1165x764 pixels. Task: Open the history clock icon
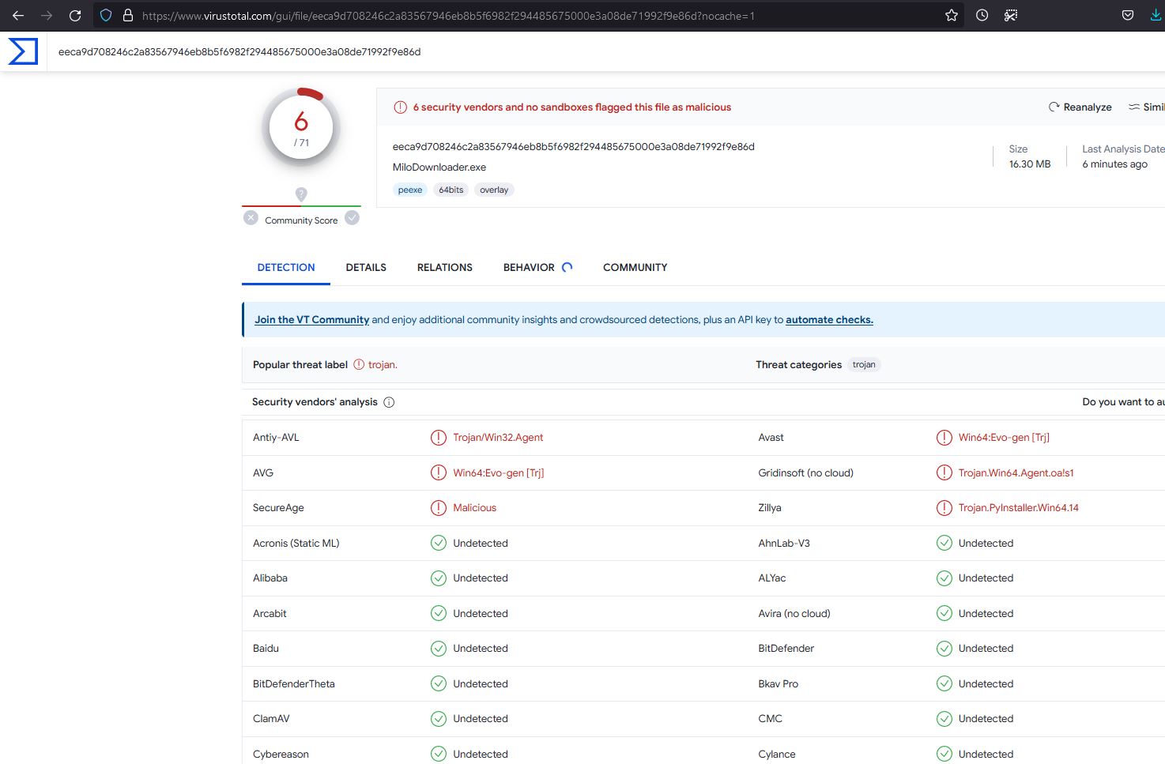[982, 16]
